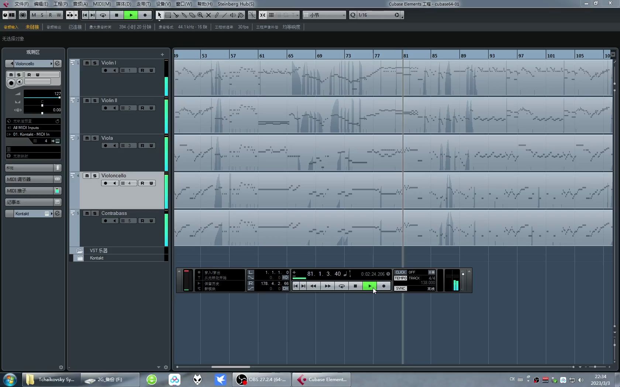Viewport: 620px width, 387px height.
Task: Expand MIDI 调节器 inspector section
Action: pyautogui.click(x=33, y=179)
